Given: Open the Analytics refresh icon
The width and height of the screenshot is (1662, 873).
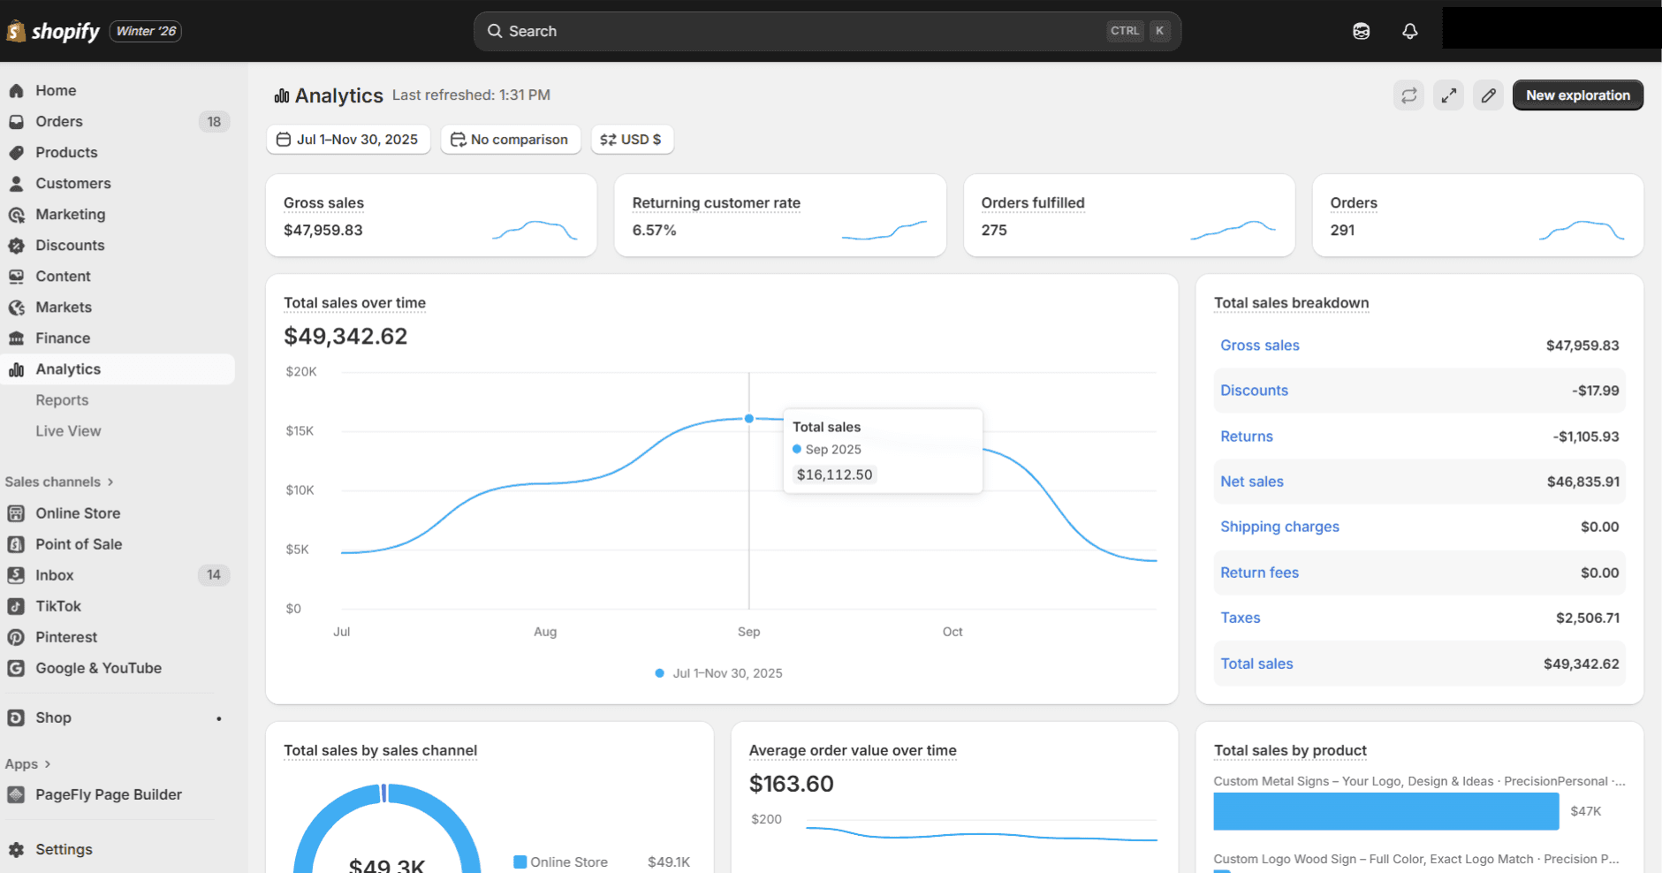Looking at the screenshot, I should click(x=1409, y=95).
